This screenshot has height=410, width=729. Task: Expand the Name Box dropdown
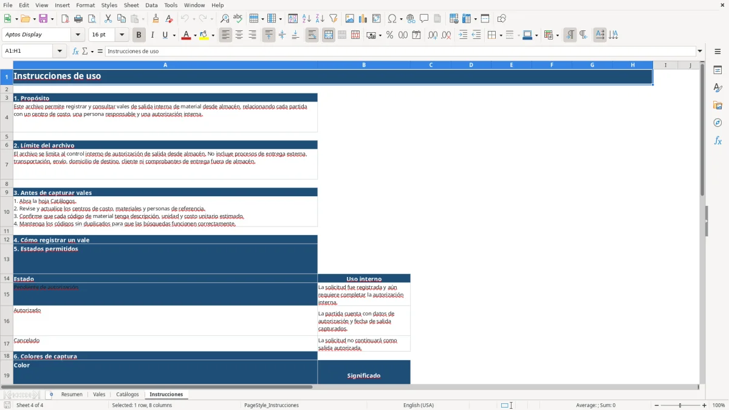coord(60,51)
